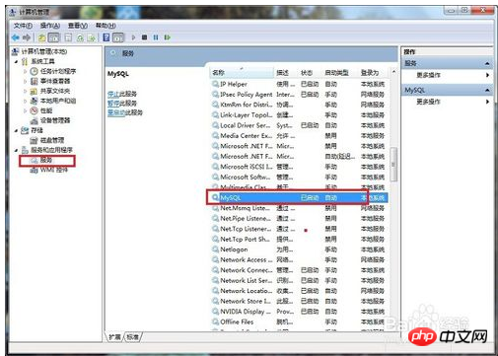The image size is (498, 356).
Task: Click the Export List toolbar icon
Action: [91, 37]
